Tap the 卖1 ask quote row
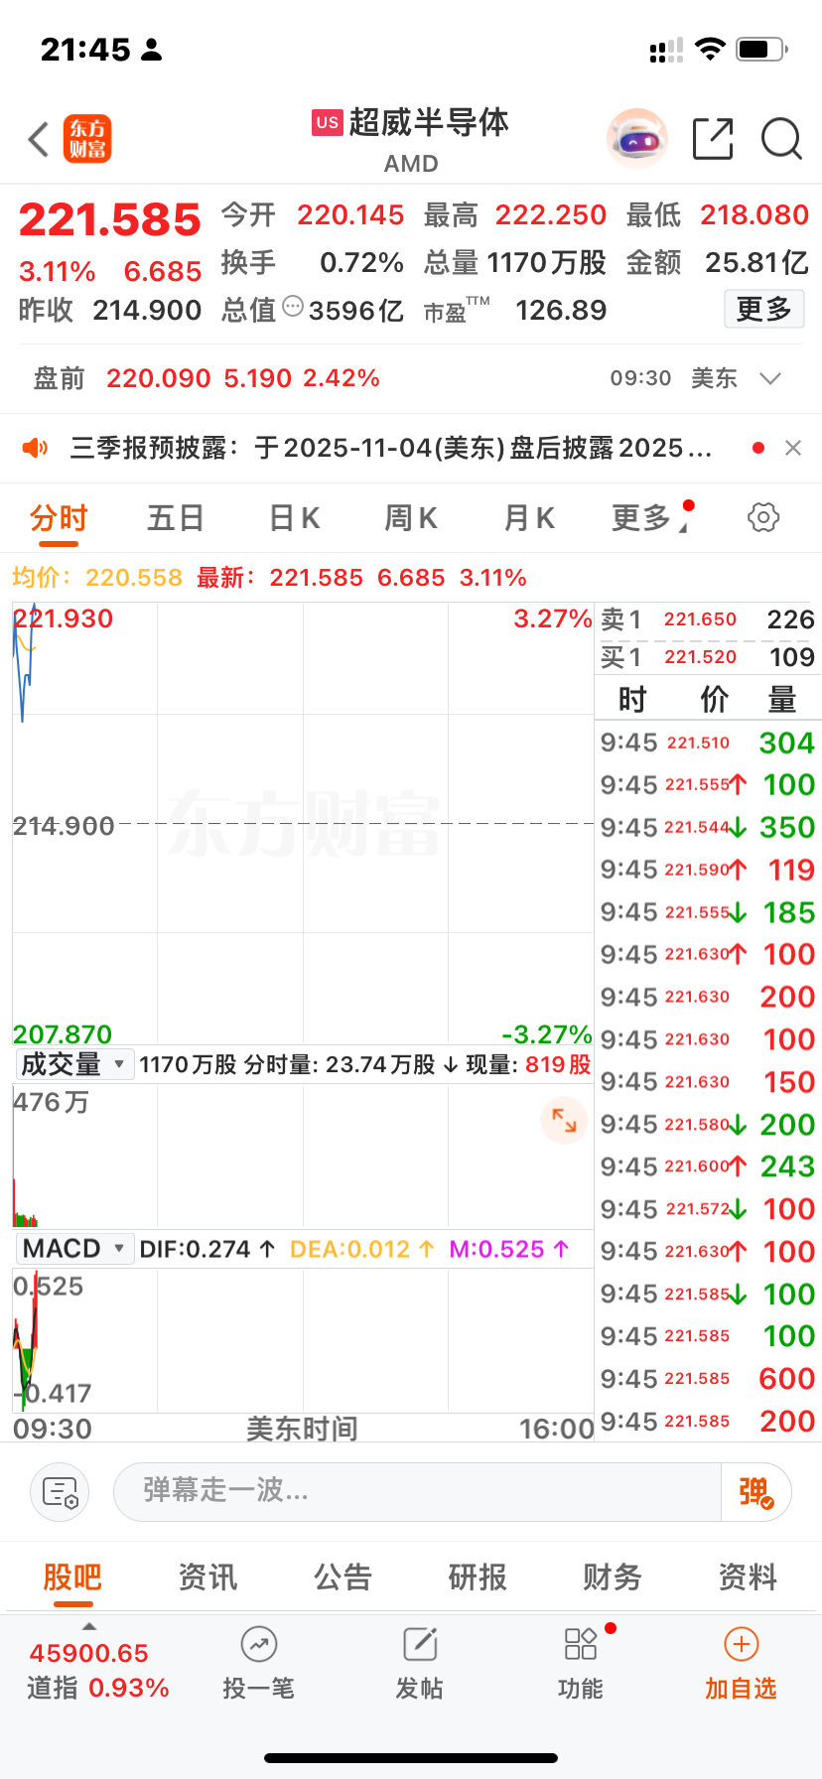822x1779 pixels. click(708, 619)
